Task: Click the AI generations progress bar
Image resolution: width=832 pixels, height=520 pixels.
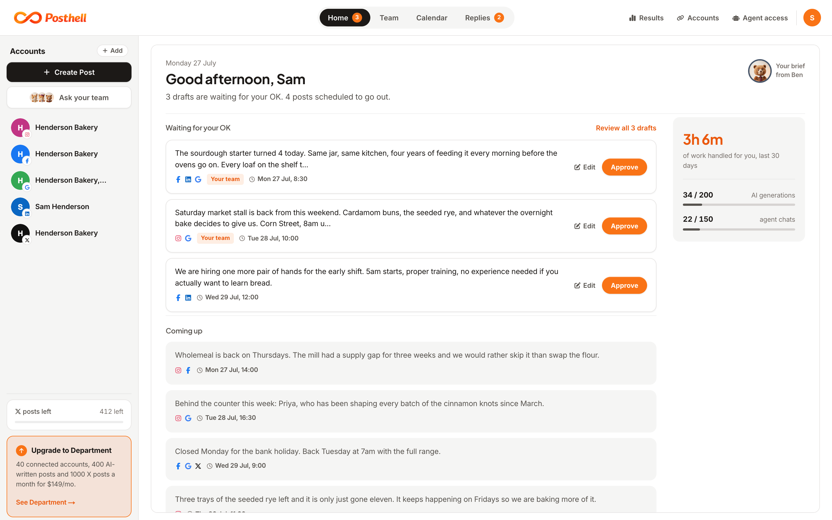Action: pyautogui.click(x=738, y=205)
